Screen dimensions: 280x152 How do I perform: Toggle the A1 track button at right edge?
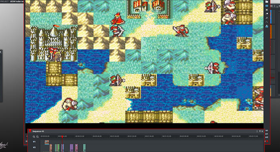(x=267, y=134)
